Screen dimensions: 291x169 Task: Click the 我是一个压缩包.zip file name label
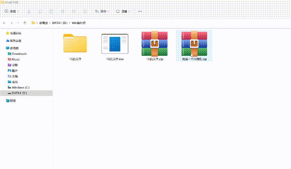point(194,59)
